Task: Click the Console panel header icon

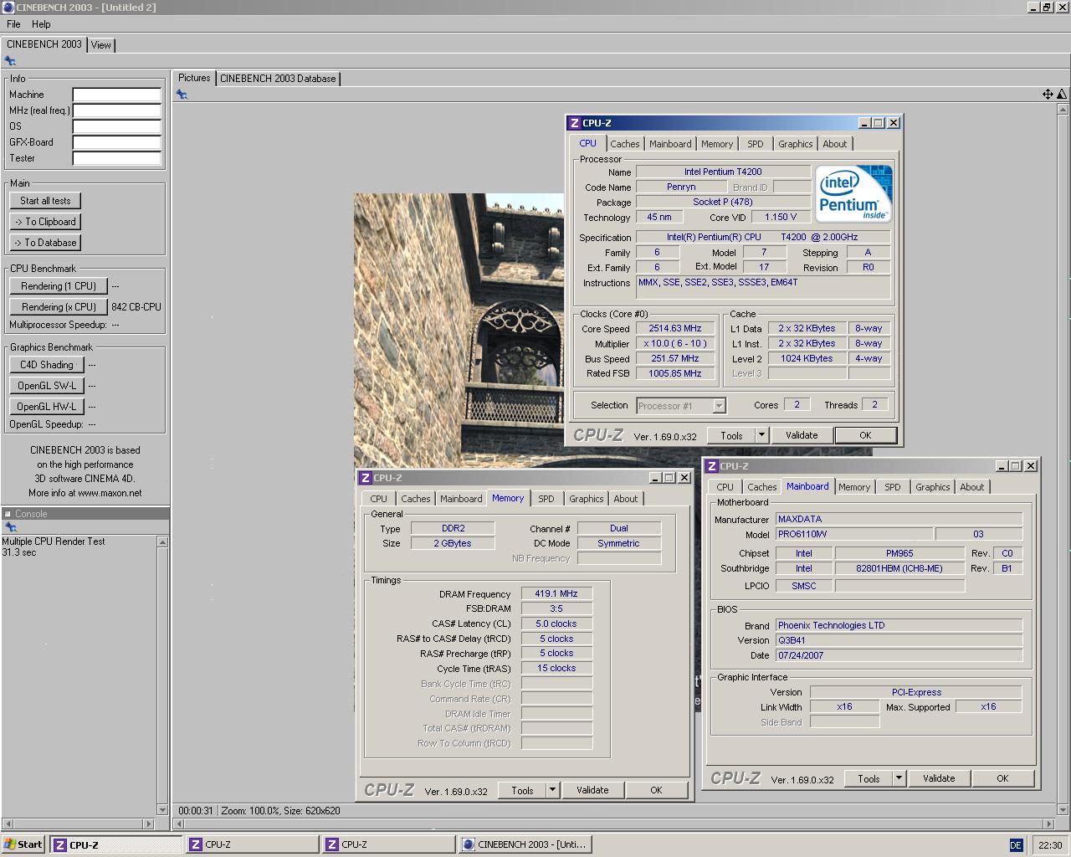Action: pos(8,514)
